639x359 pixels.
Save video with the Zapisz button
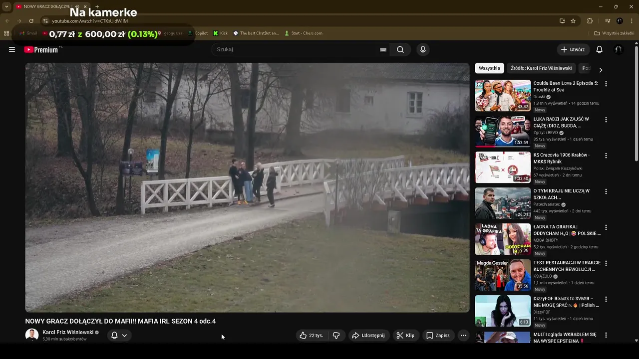pos(438,336)
